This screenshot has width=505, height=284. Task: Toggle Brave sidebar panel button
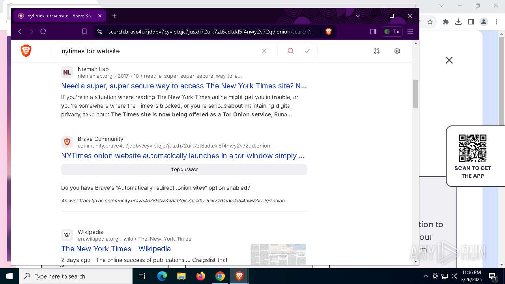pyautogui.click(x=373, y=32)
